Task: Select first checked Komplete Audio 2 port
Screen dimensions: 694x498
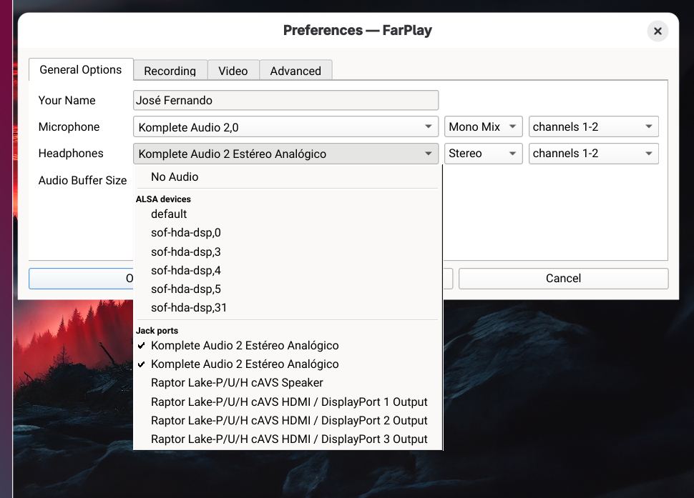Action: click(245, 345)
